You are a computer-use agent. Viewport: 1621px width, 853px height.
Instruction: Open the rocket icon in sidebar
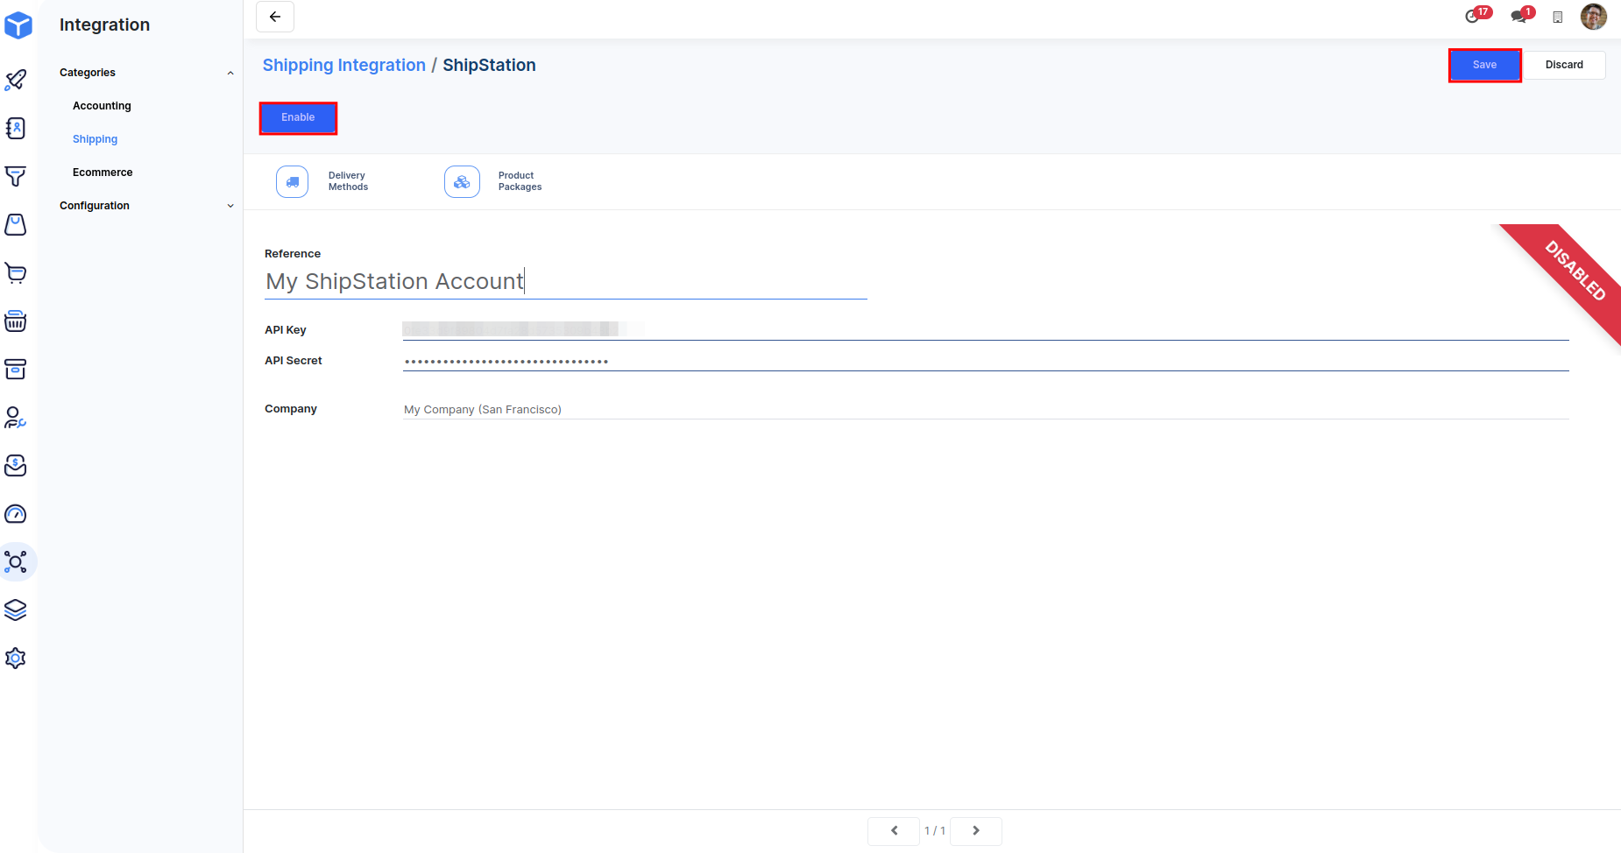[16, 81]
